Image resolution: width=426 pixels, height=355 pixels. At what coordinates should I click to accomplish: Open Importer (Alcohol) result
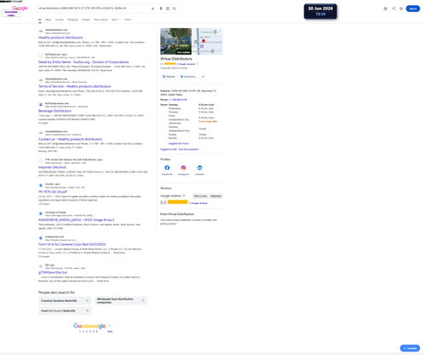[52, 167]
